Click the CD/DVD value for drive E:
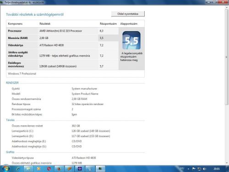 click(x=76, y=141)
